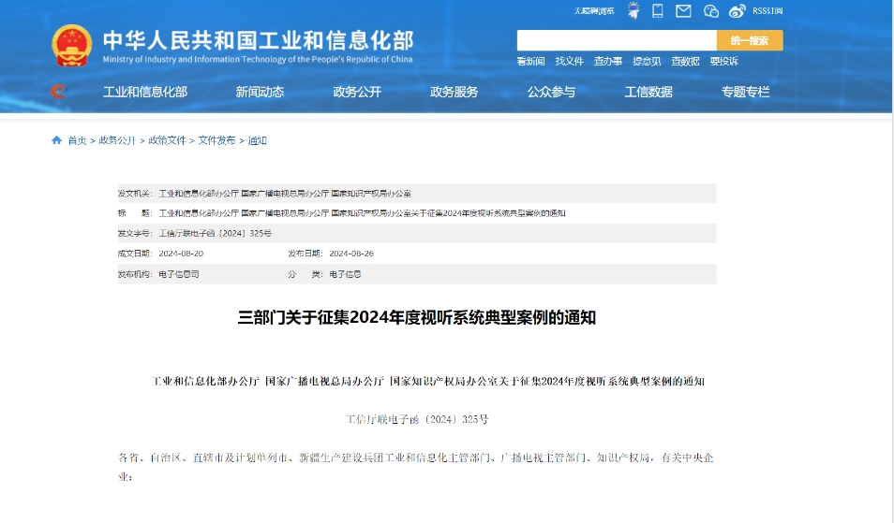Click the 找文件 quick link
Image resolution: width=894 pixels, height=523 pixels.
[x=569, y=62]
